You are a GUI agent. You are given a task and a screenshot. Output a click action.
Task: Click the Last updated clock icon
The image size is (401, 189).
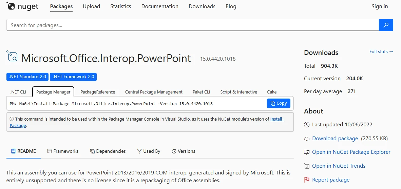(x=307, y=125)
